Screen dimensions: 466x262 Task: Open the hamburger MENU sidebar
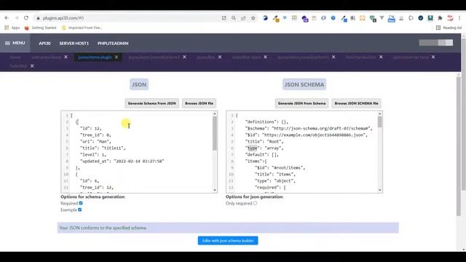coord(15,43)
